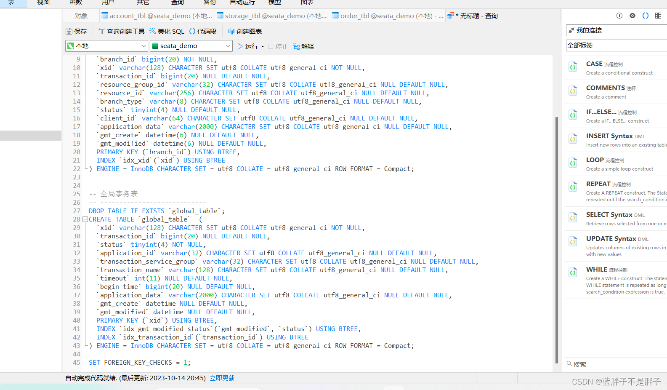
Task: Open the info pane icon
Action: click(x=619, y=16)
